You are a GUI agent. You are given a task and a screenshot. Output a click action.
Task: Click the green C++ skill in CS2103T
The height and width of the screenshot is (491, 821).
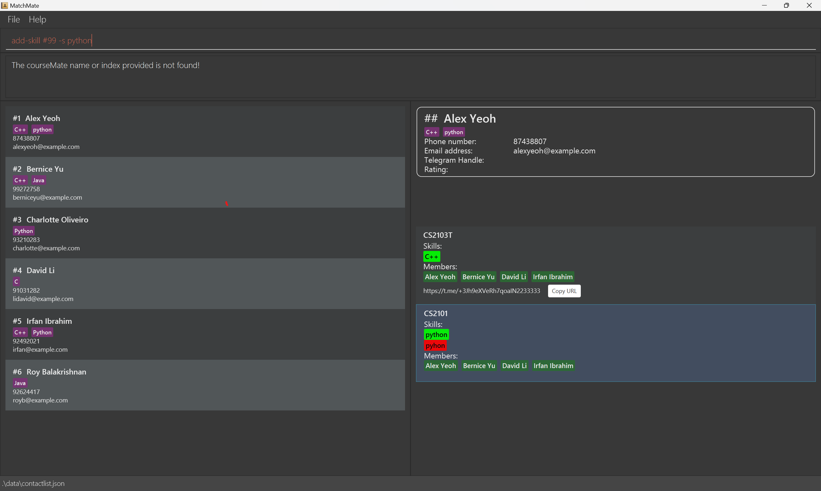(431, 256)
